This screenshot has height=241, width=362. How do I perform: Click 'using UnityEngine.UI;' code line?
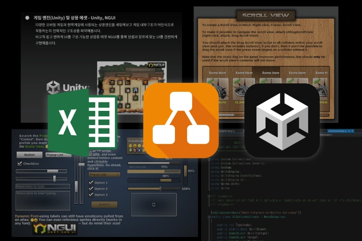click(228, 180)
